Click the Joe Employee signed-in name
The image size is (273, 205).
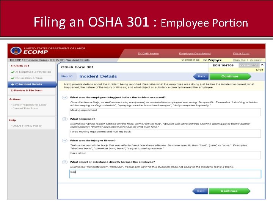pyautogui.click(x=212, y=60)
